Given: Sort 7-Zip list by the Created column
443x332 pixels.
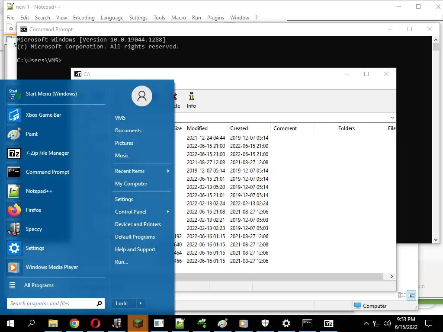Looking at the screenshot, I should (249, 128).
